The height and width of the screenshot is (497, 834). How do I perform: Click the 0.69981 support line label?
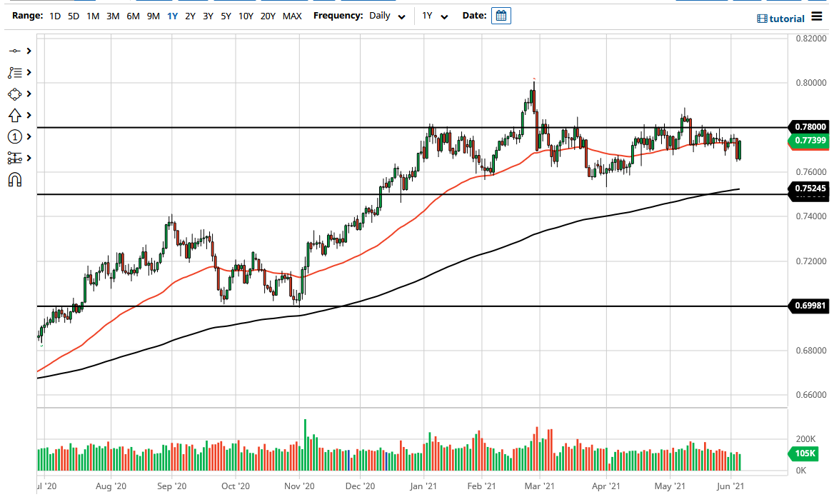[810, 306]
